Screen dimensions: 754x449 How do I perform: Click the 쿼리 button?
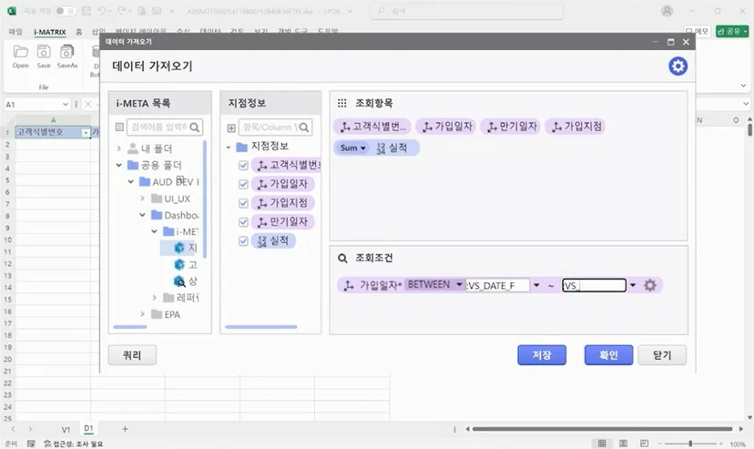pos(132,355)
